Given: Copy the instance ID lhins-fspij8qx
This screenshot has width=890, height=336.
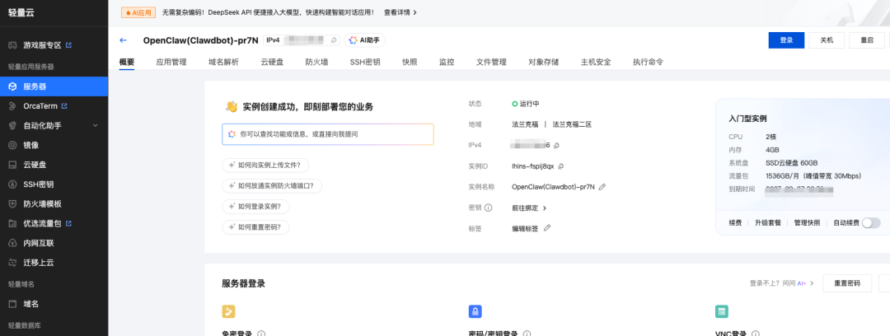Looking at the screenshot, I should pyautogui.click(x=561, y=166).
